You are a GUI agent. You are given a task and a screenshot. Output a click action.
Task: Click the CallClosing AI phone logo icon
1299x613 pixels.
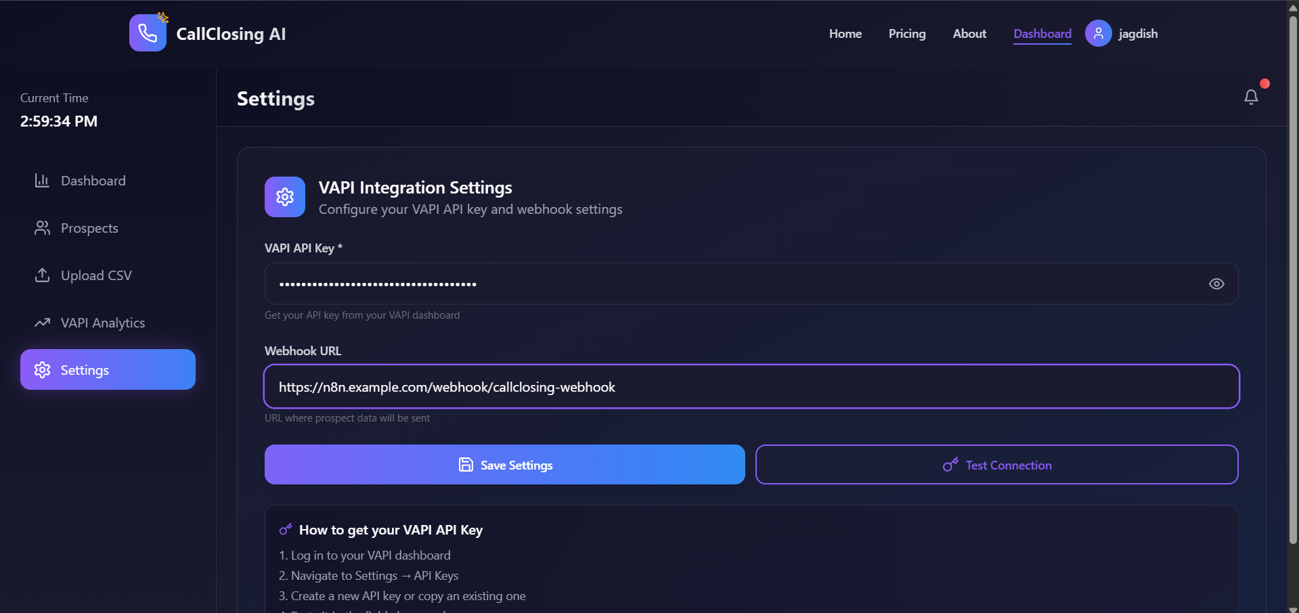tap(148, 32)
